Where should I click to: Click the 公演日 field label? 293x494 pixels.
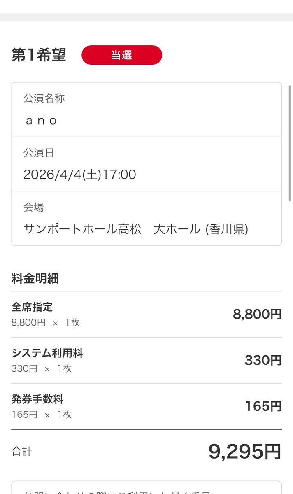38,153
